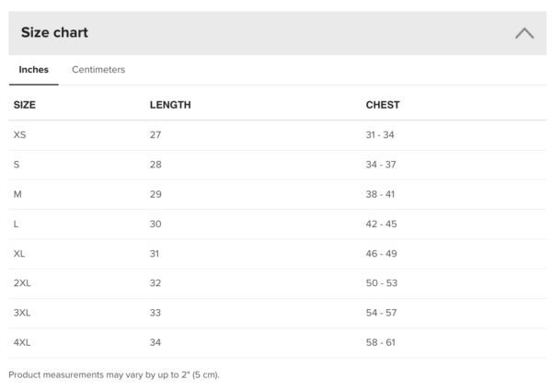Click the length value 27

(155, 135)
